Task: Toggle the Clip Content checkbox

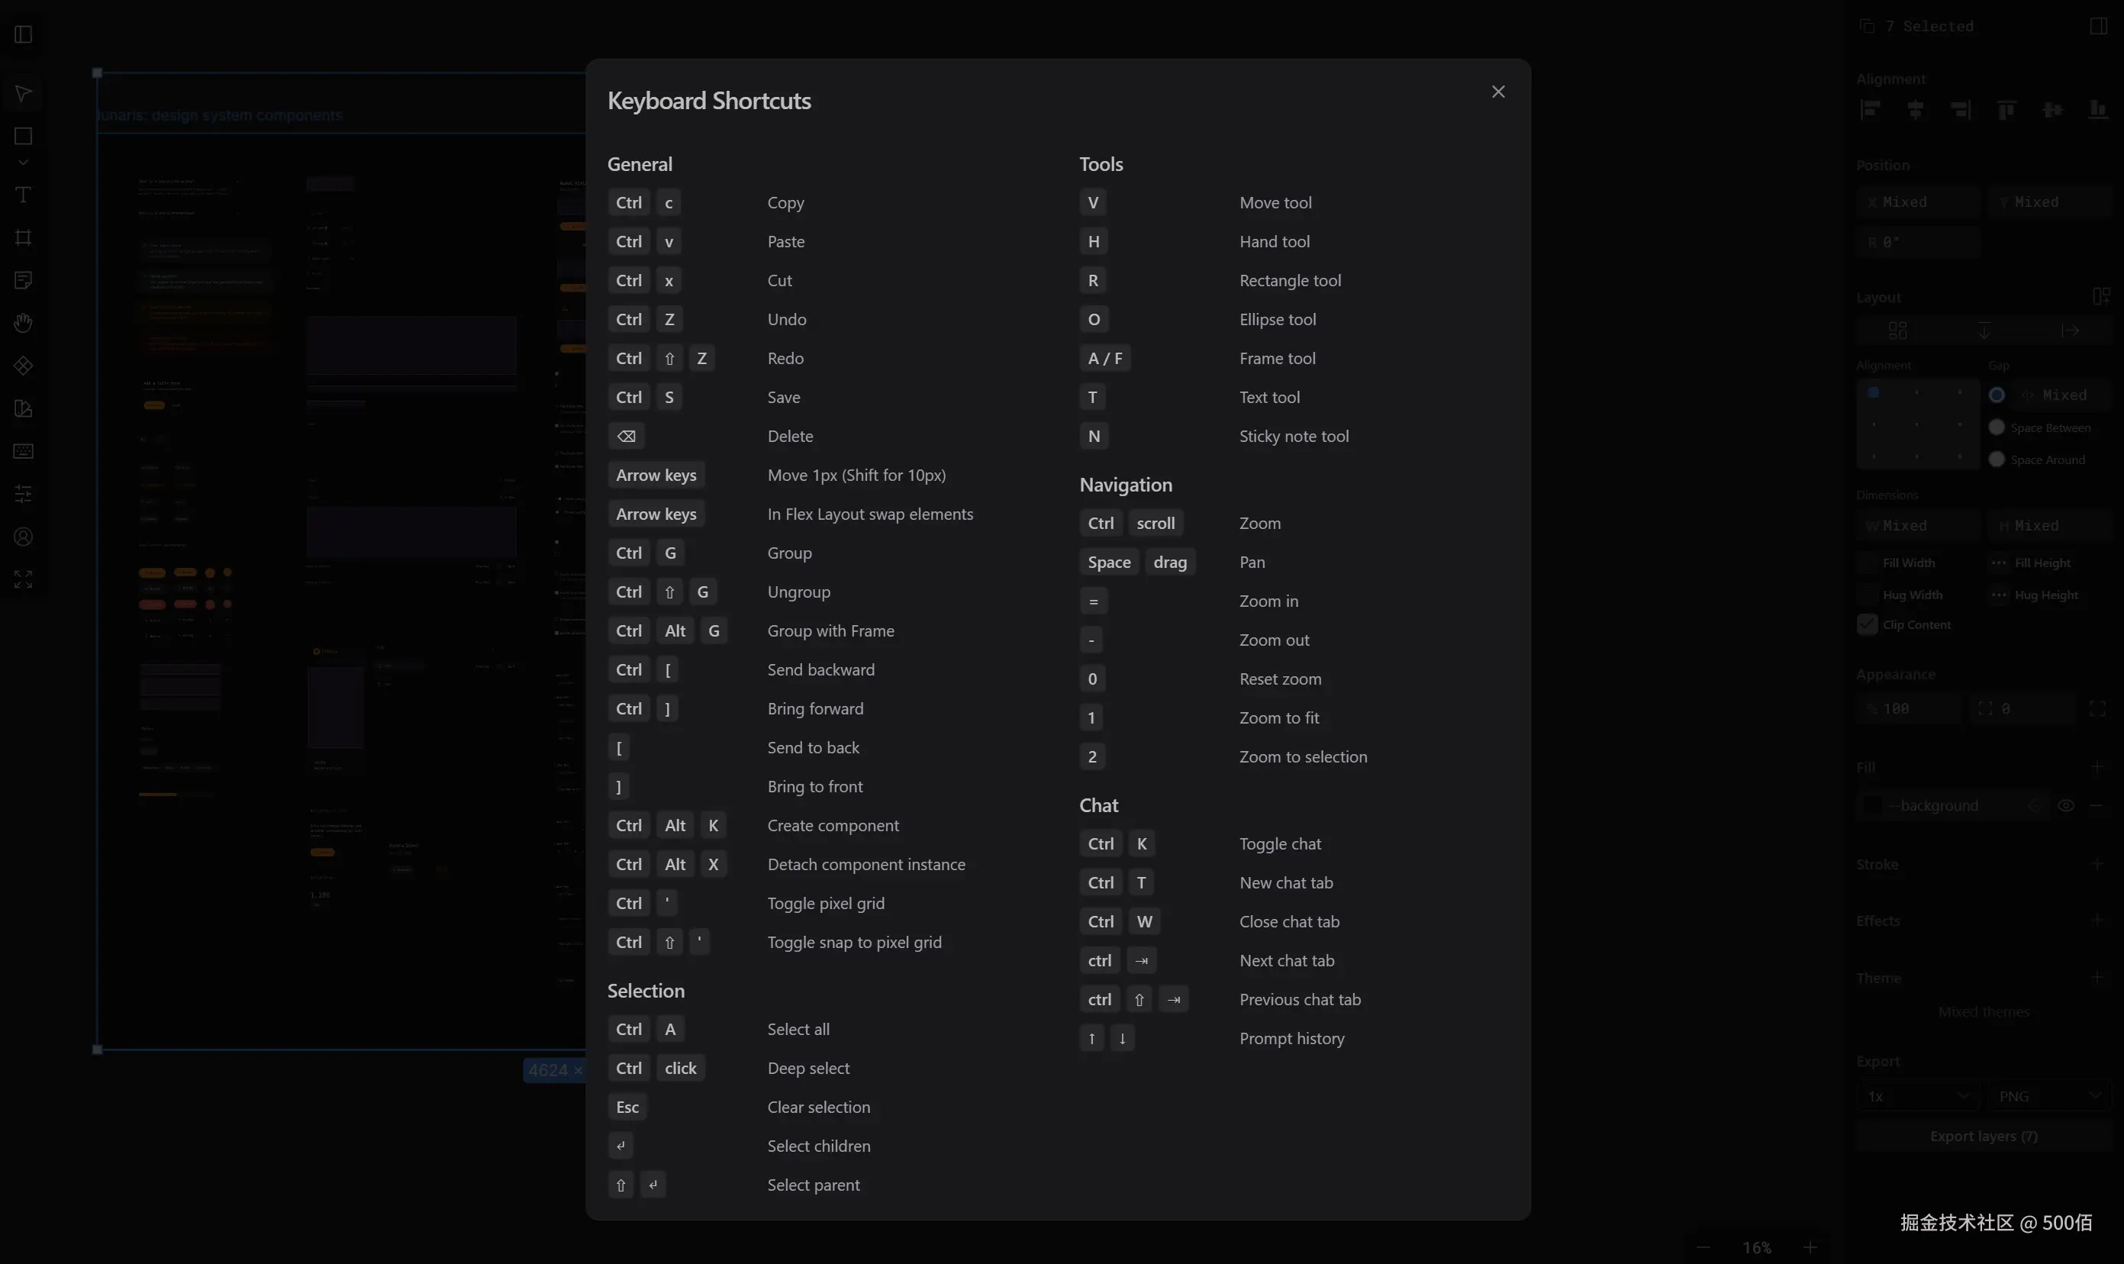Action: [x=1867, y=624]
